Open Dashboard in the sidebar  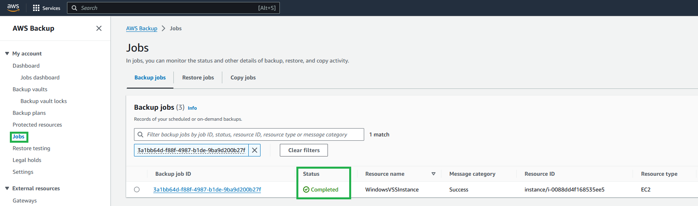(26, 66)
